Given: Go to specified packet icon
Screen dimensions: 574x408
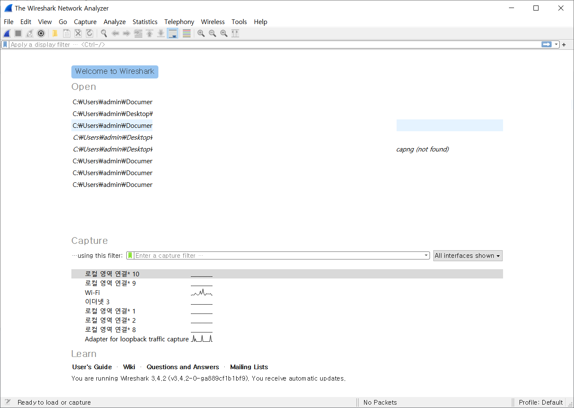Looking at the screenshot, I should tap(138, 33).
